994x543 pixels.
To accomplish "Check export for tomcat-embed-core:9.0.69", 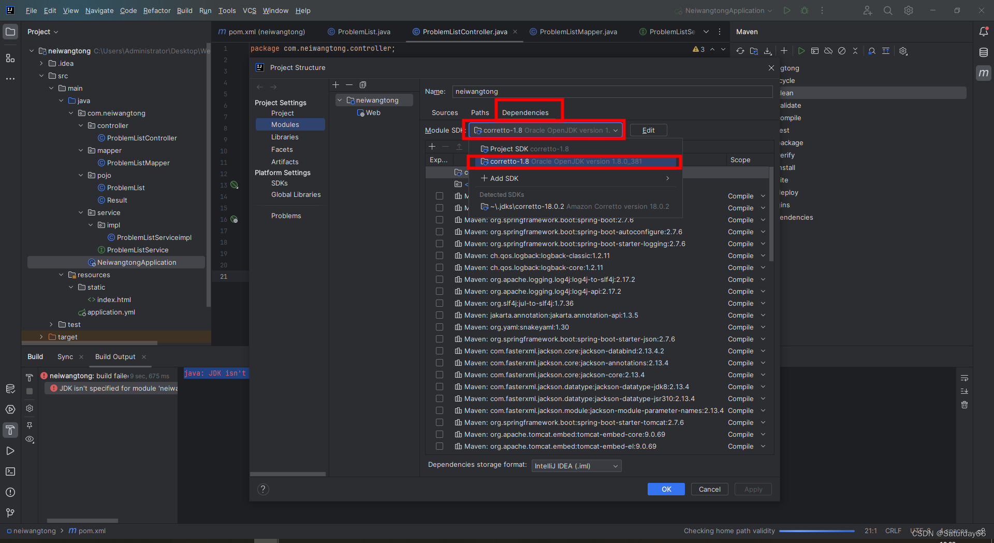I will (440, 434).
